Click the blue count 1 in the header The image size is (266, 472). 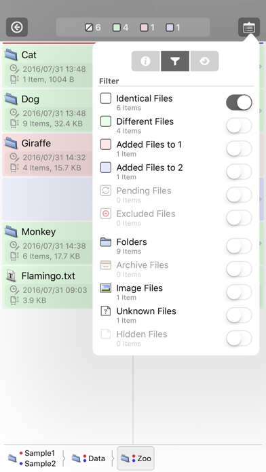[173, 27]
